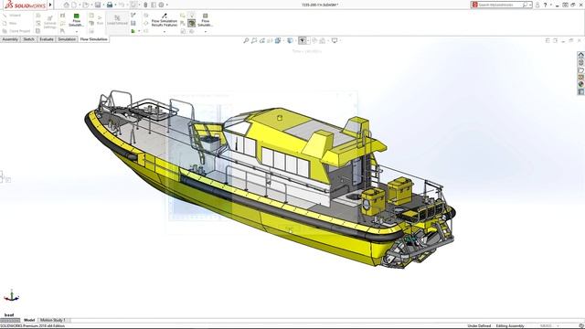Click the Help question mark icon
Screen dimensions: 585x329
545,5
